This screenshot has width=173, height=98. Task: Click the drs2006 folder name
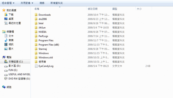pos(43,19)
